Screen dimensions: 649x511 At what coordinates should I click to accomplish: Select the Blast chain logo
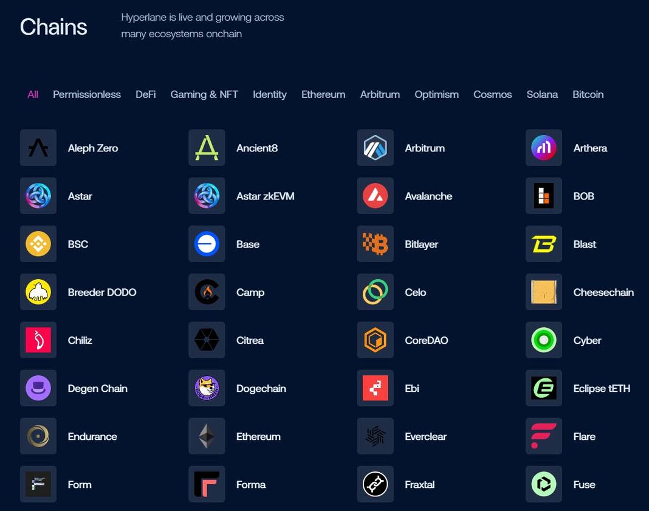tap(543, 244)
